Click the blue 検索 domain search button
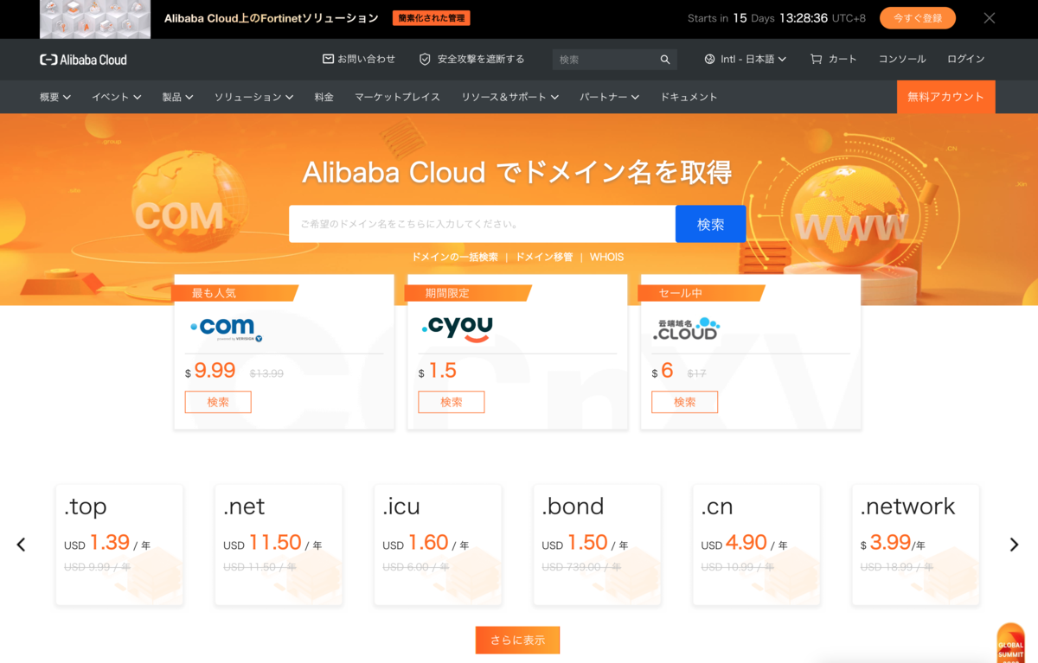 click(710, 224)
